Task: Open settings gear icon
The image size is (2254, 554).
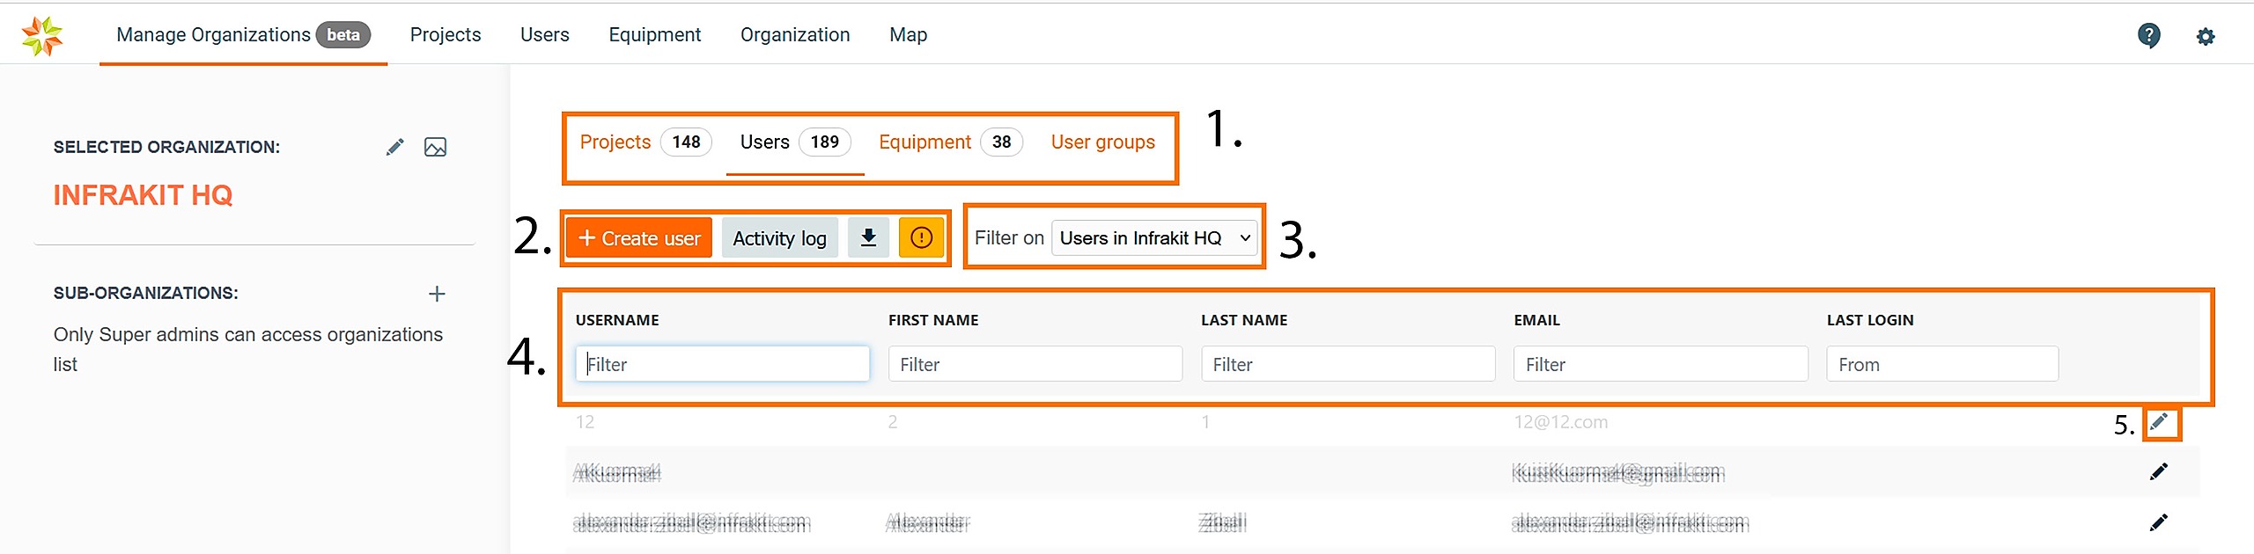Action: point(2206,36)
